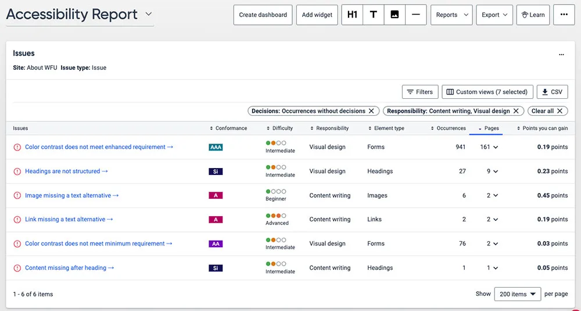The width and height of the screenshot is (581, 311).
Task: Click the 76 occurrences value
Action: (462, 244)
